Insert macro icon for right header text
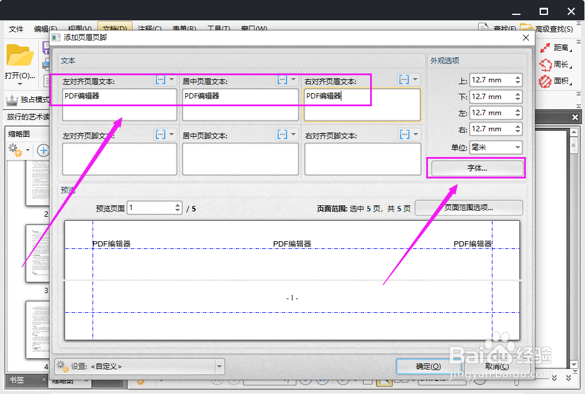This screenshot has width=585, height=394. point(404,79)
